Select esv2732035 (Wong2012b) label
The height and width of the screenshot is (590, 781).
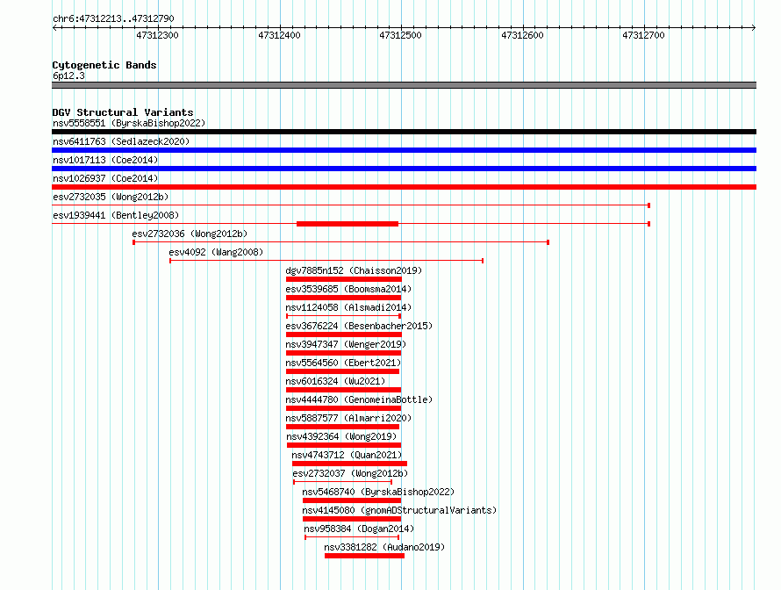click(111, 197)
